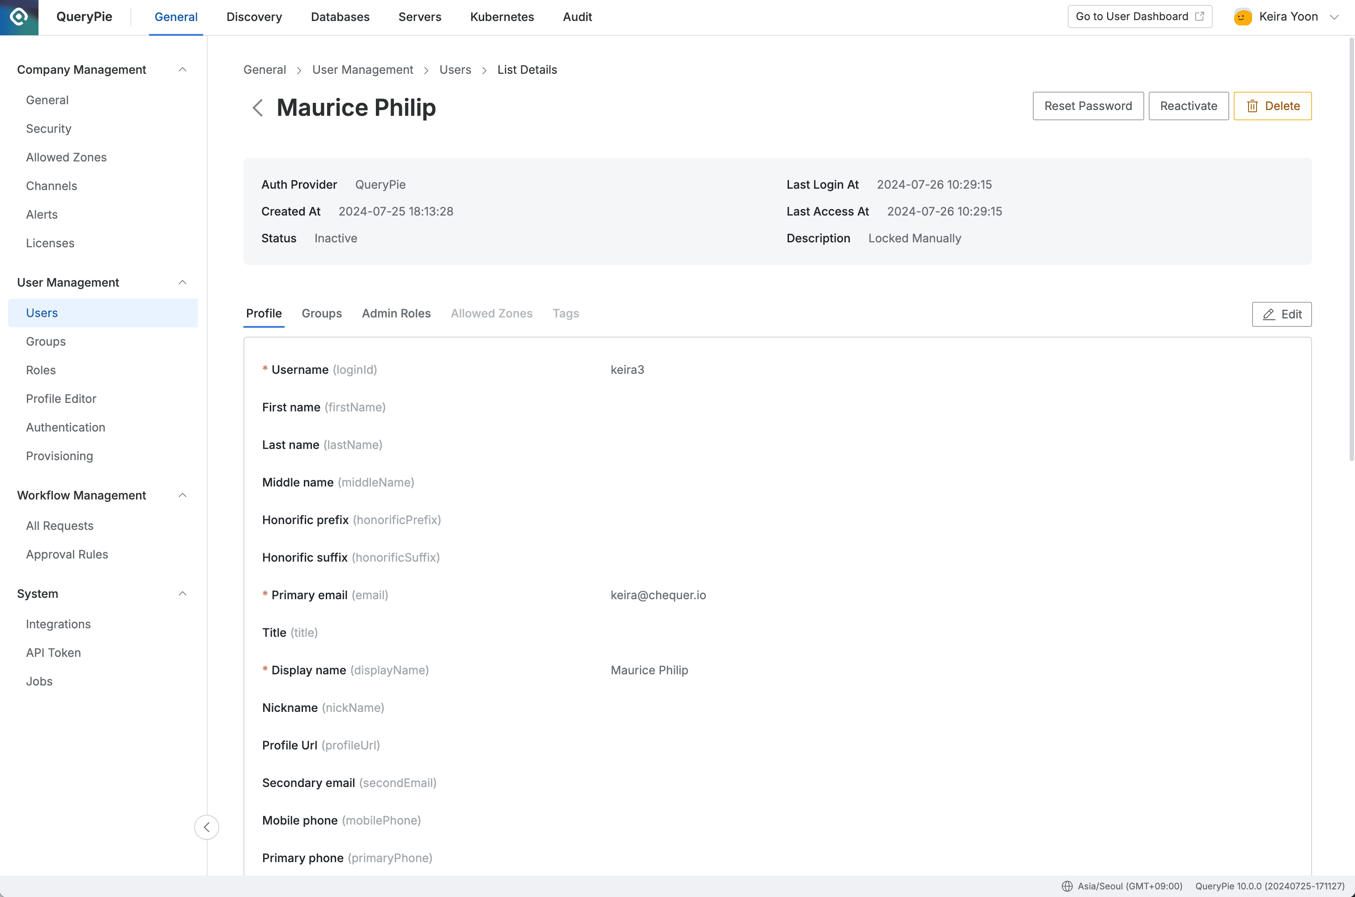Open the Audit section from top navigation

[577, 17]
